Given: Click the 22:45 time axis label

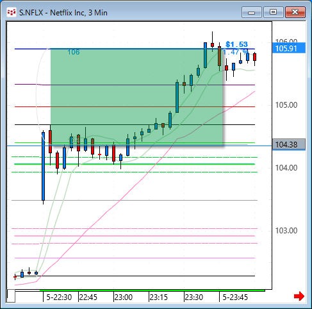Looking at the screenshot, I should click(88, 297).
